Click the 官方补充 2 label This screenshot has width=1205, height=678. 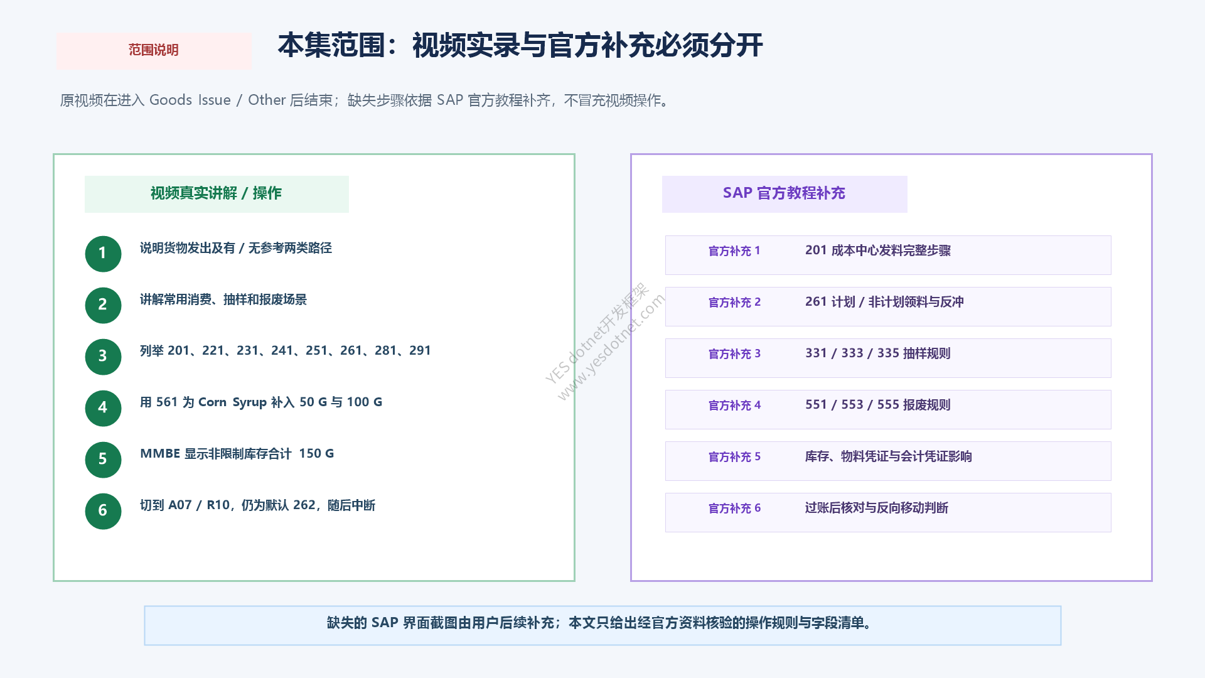tap(734, 303)
